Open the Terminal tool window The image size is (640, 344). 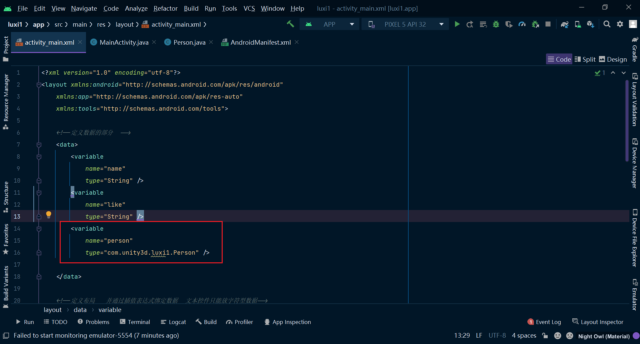click(x=135, y=322)
